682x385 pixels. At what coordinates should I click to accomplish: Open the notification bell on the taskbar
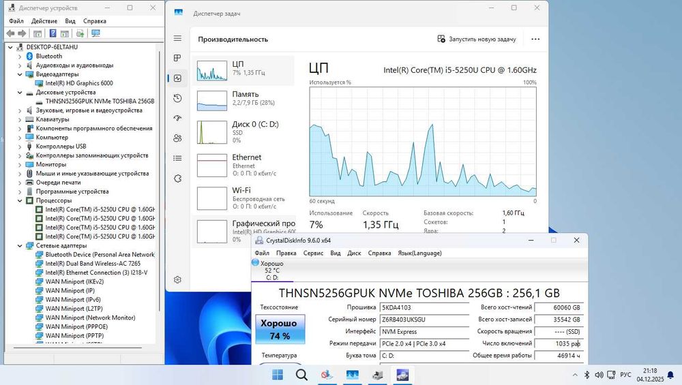point(670,375)
